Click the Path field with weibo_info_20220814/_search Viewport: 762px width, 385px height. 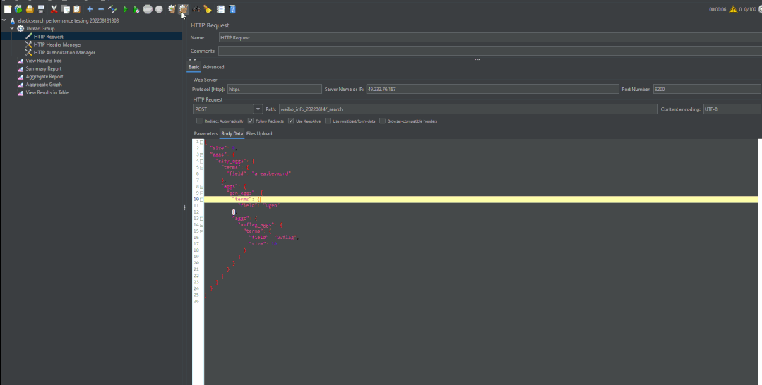coord(468,109)
